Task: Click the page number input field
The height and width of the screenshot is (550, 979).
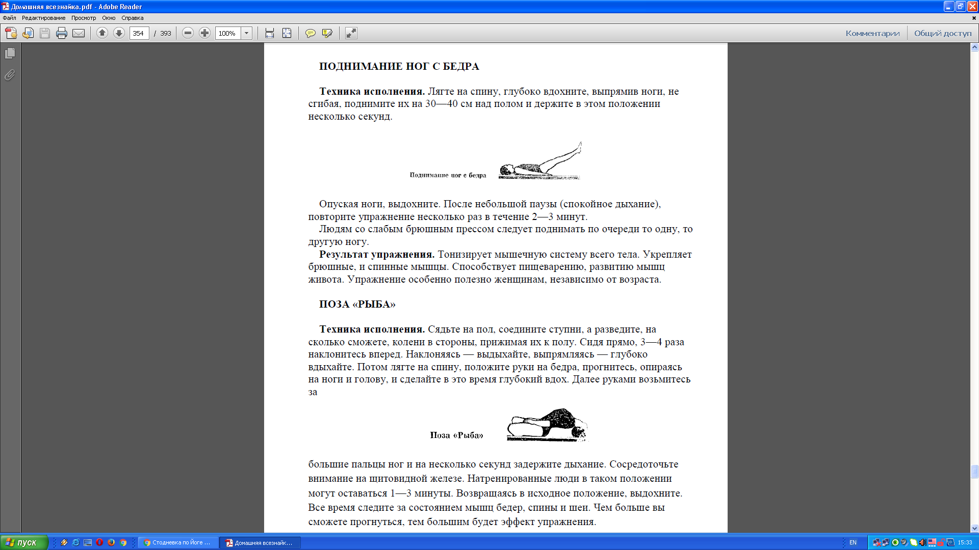Action: [x=139, y=33]
